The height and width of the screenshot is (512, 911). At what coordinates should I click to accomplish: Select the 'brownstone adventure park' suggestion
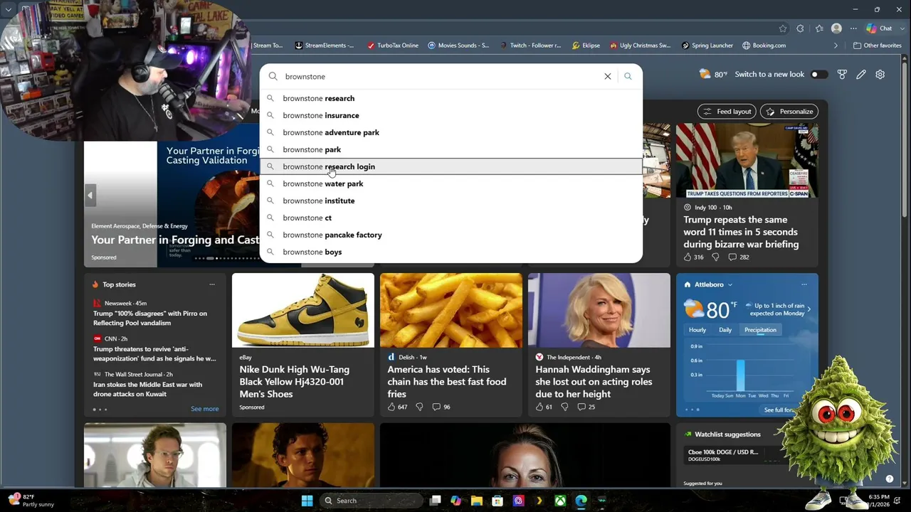451,132
